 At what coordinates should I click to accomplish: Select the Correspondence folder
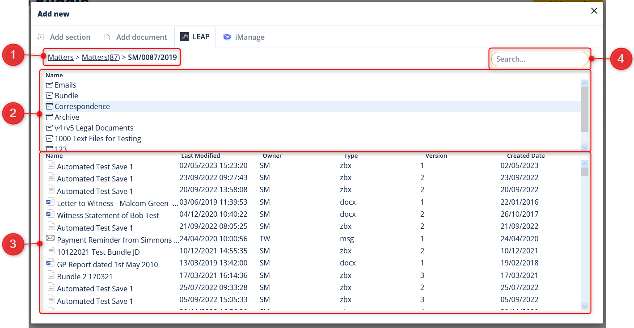tap(82, 106)
